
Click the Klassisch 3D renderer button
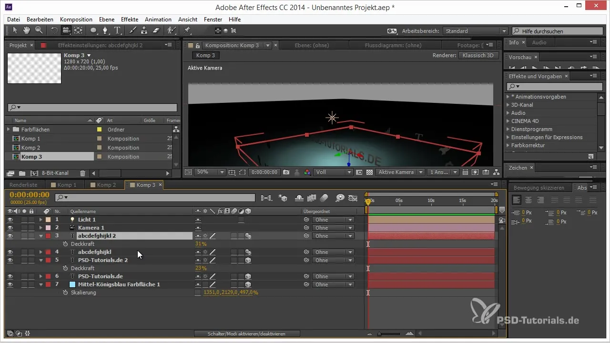[479, 55]
